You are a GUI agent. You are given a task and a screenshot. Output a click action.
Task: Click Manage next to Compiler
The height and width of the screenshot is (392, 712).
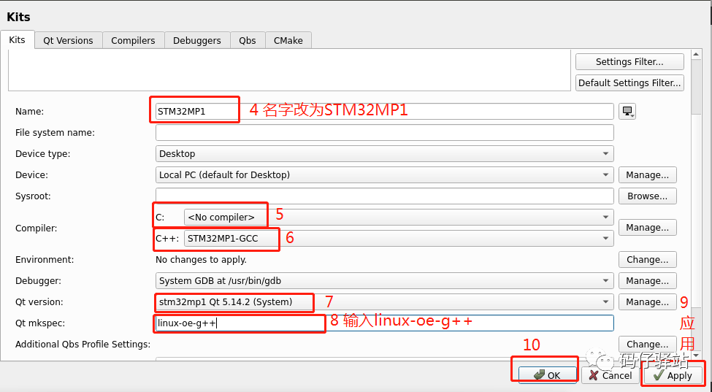click(x=648, y=228)
